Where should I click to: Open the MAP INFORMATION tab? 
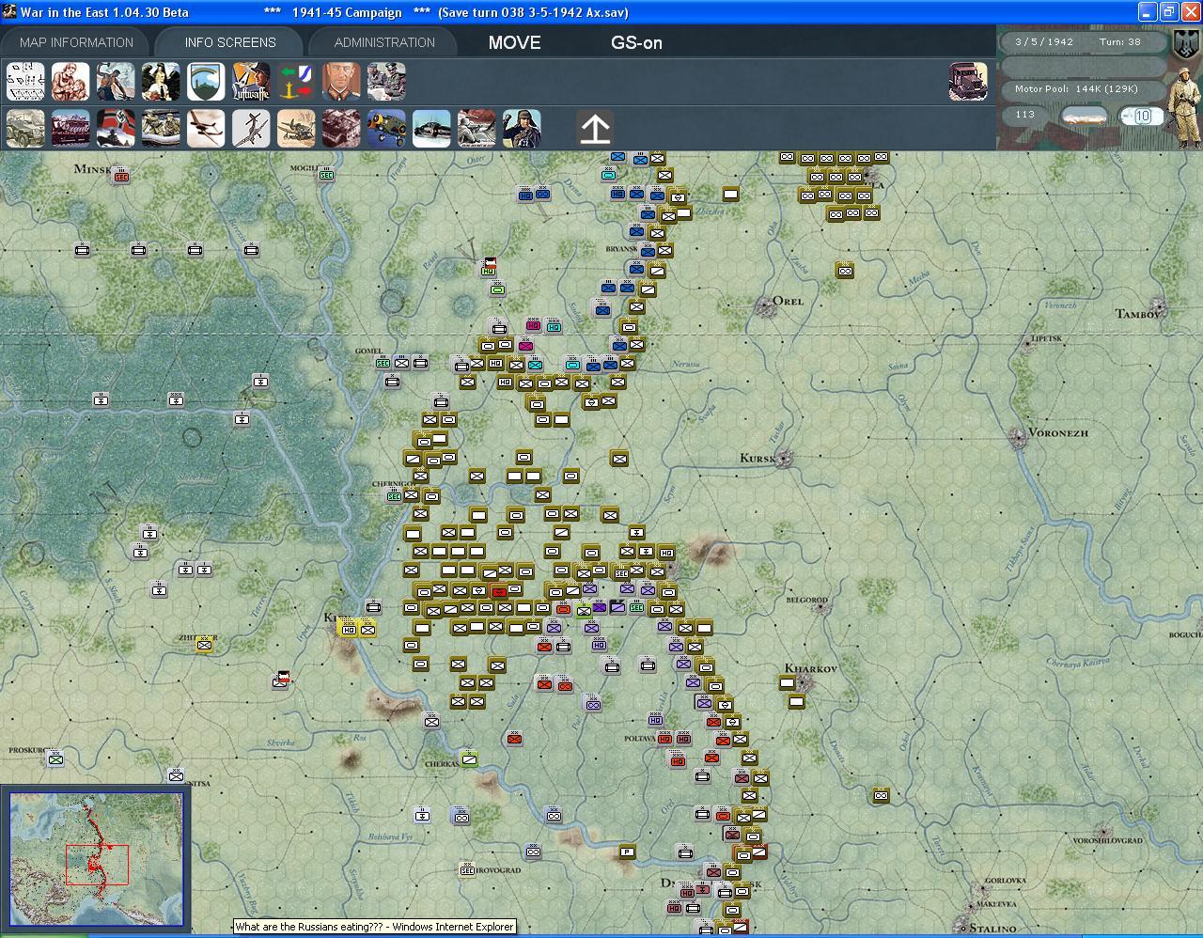76,42
